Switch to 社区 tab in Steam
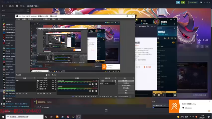 tap(23, 6)
